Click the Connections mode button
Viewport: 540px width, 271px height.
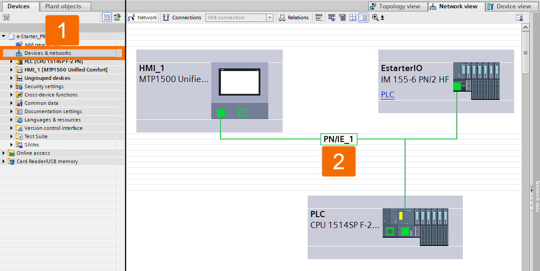click(182, 18)
